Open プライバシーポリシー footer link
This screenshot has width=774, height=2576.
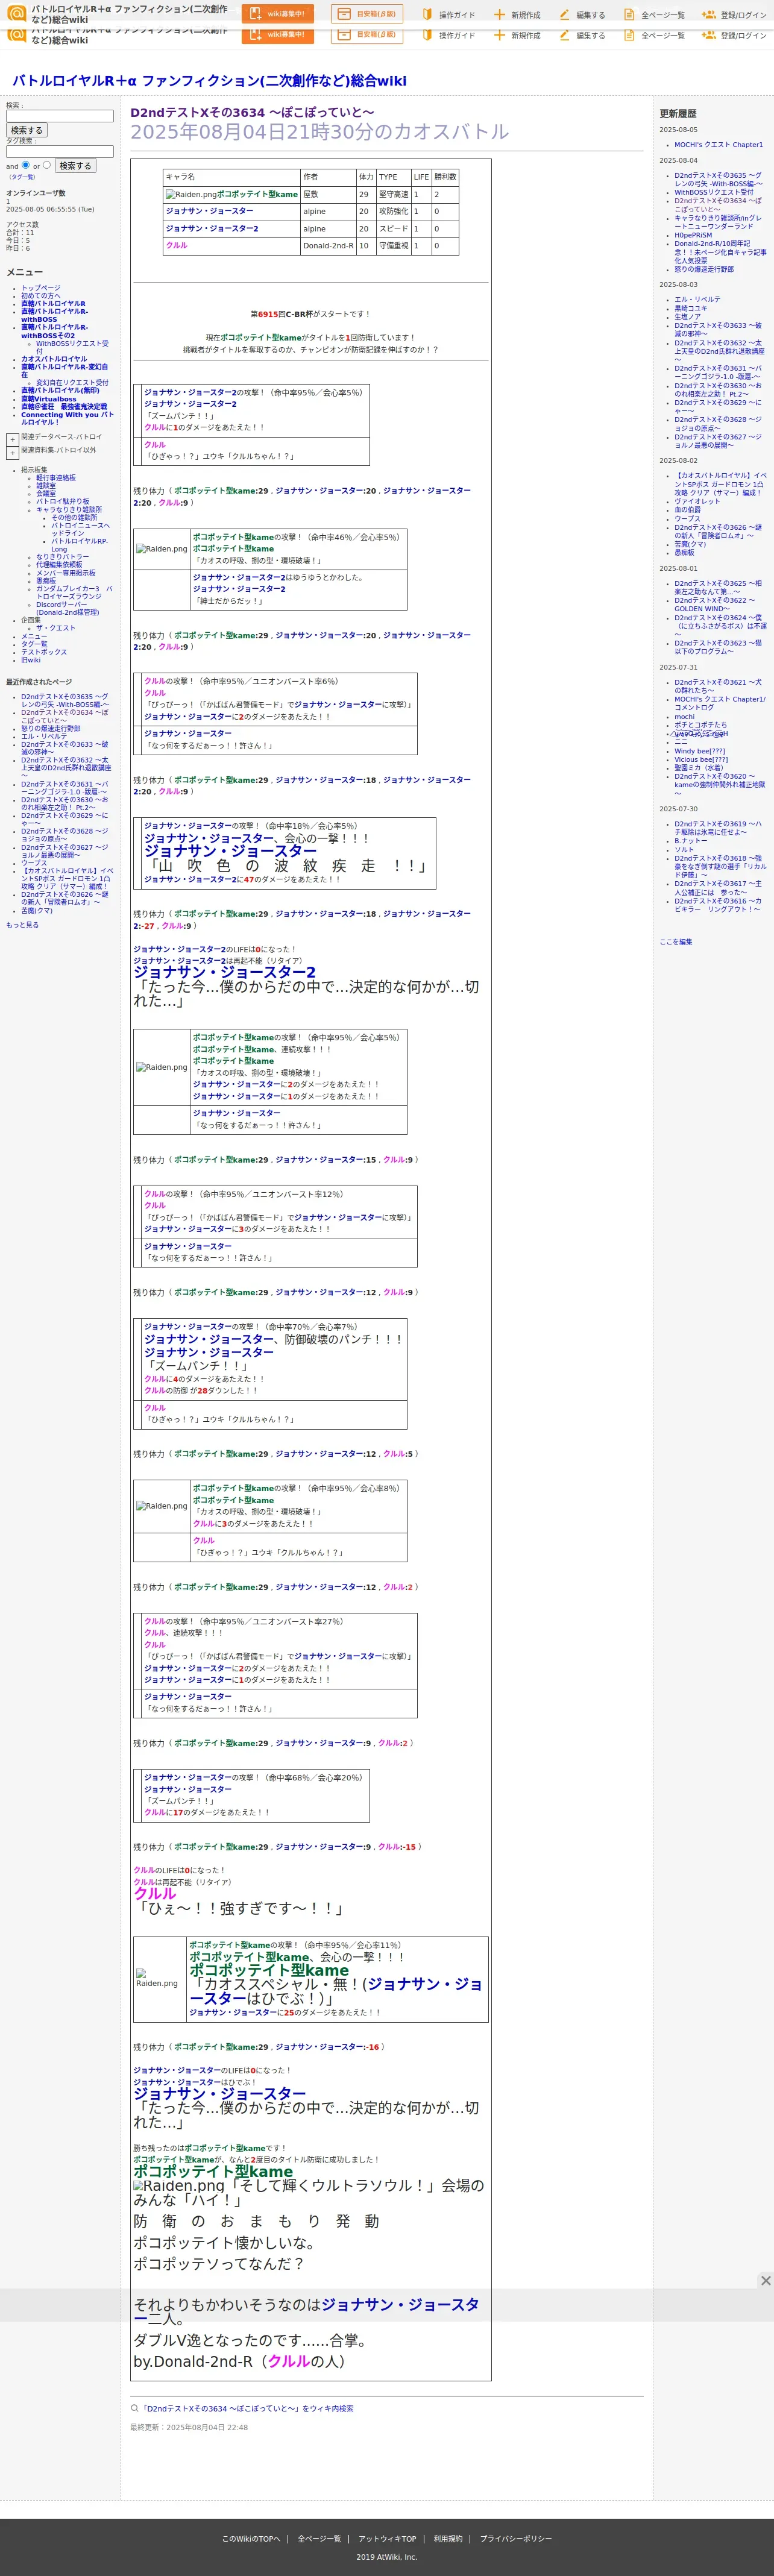click(x=515, y=2539)
